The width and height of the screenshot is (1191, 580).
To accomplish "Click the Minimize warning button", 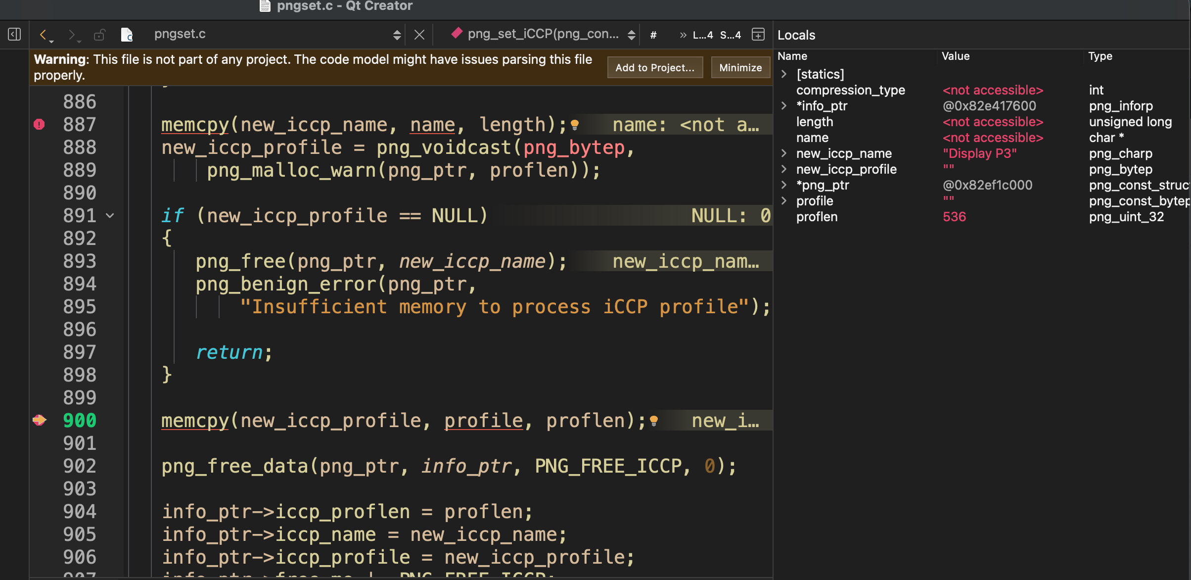I will click(740, 68).
